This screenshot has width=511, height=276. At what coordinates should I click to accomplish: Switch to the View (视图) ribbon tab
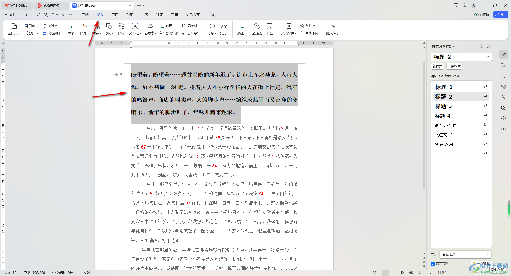pyautogui.click(x=160, y=15)
